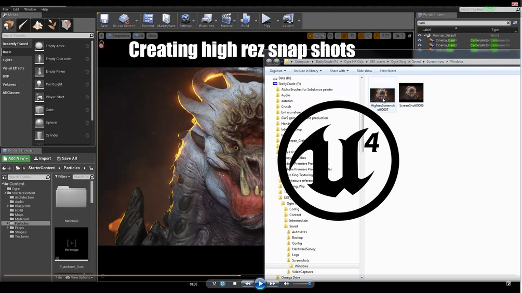522x293 pixels.
Task: Click the Play icon in the editor toolbar
Action: 266,19
